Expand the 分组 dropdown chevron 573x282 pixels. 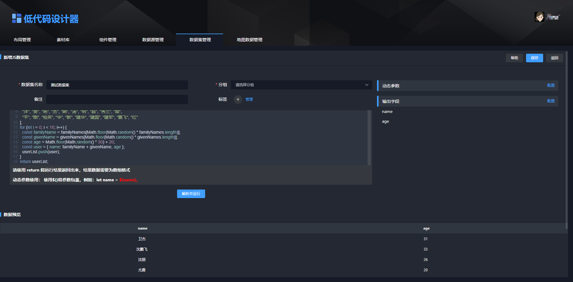[367, 85]
